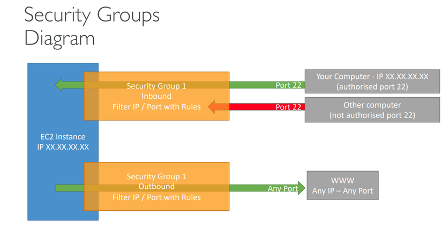The height and width of the screenshot is (228, 442).
Task: Click Security Group 1 heading in inbound box
Action: pos(156,86)
